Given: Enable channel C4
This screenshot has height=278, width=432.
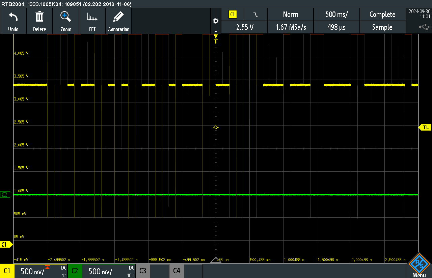Looking at the screenshot, I should click(x=177, y=271).
